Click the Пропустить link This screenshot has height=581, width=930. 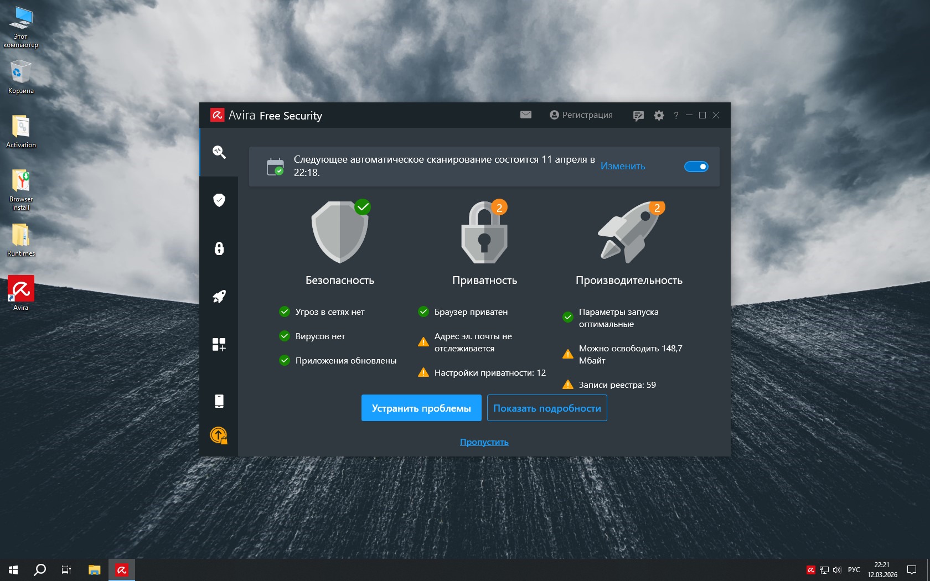(484, 442)
